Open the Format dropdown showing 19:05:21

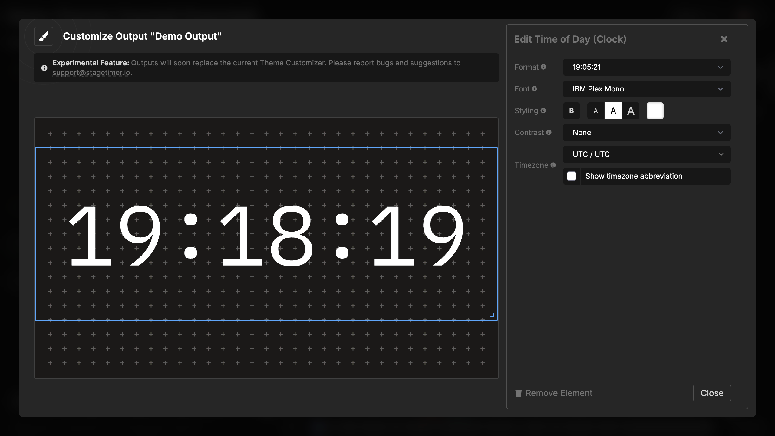point(646,67)
